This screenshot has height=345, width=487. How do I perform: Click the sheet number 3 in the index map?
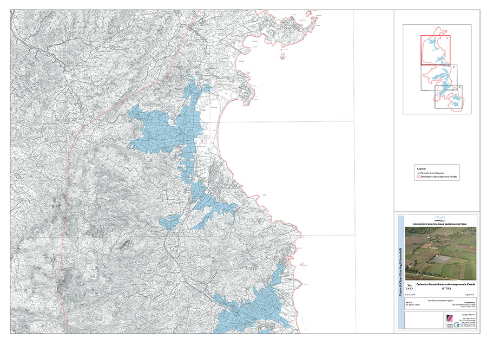point(459,88)
